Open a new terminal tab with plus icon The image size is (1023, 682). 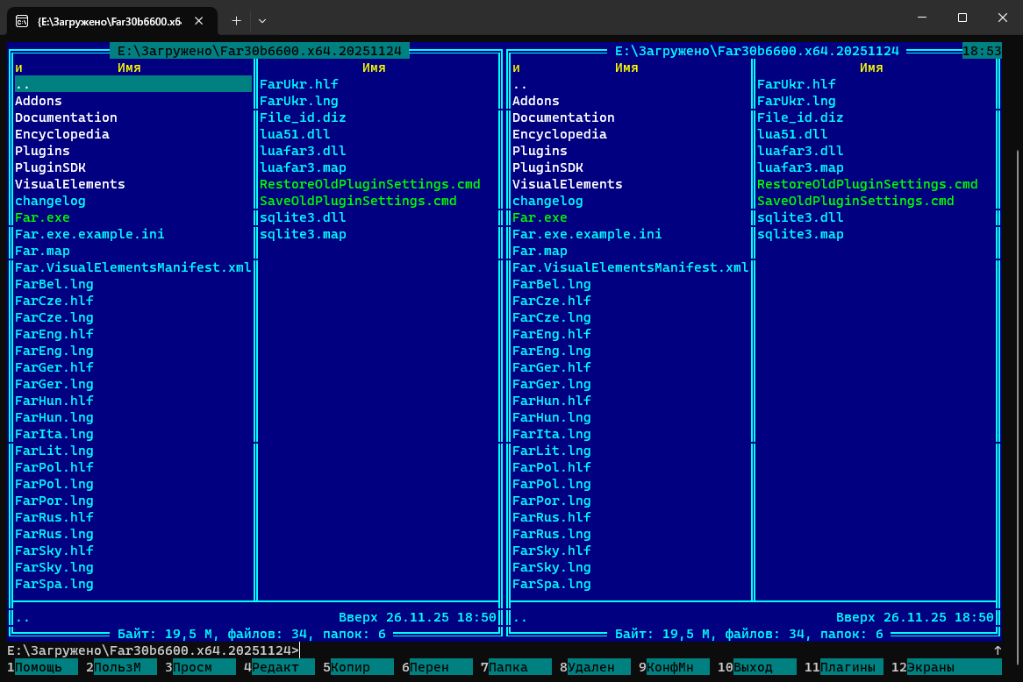[x=236, y=19]
